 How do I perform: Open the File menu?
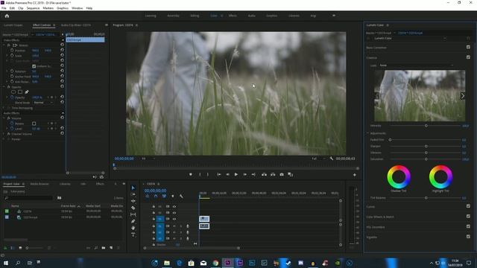[x=4, y=8]
